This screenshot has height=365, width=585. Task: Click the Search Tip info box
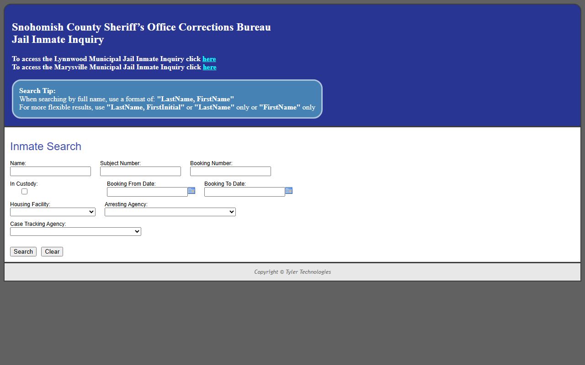167,99
